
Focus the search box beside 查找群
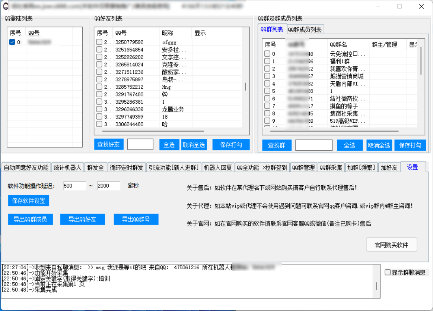click(313, 145)
